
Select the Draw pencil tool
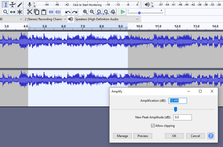(x=20, y=5)
